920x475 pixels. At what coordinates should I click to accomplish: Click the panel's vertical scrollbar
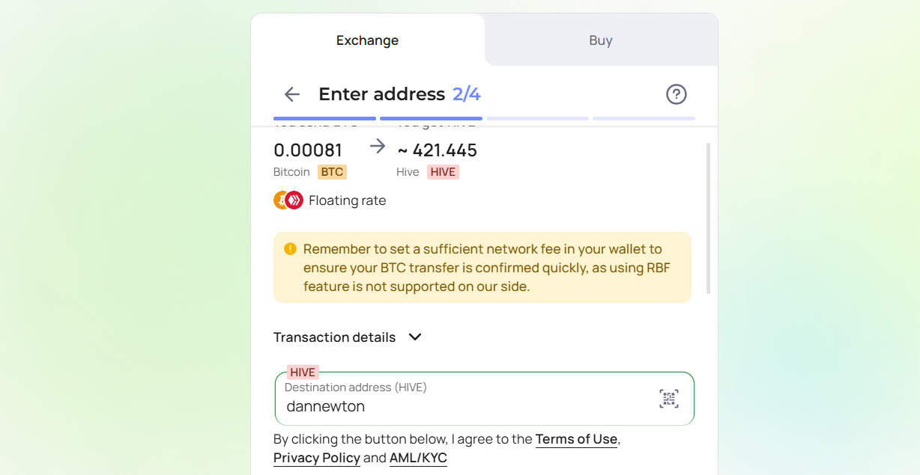pos(708,218)
